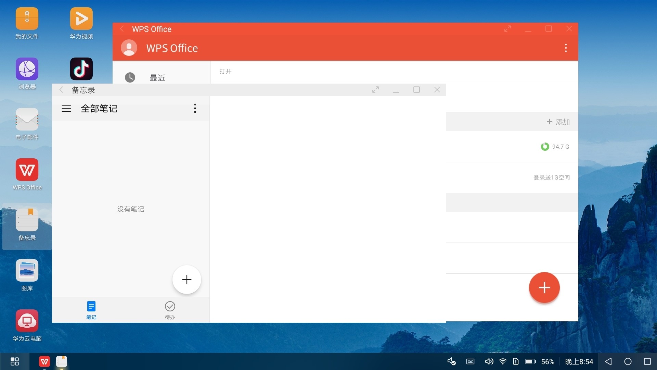Viewport: 657px width, 370px height.
Task: Open 全部笔记 more options menu
Action: coord(195,109)
